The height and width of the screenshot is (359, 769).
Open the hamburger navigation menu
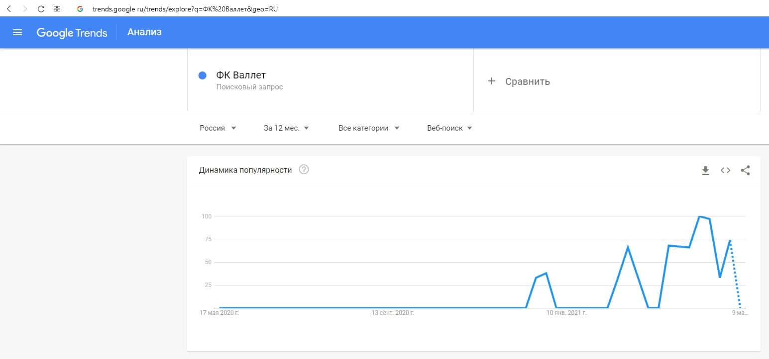pos(17,32)
